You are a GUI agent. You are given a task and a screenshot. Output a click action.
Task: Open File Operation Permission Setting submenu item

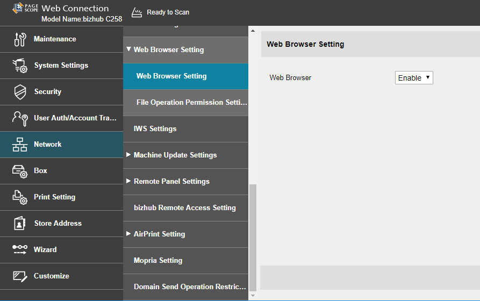[x=191, y=103]
